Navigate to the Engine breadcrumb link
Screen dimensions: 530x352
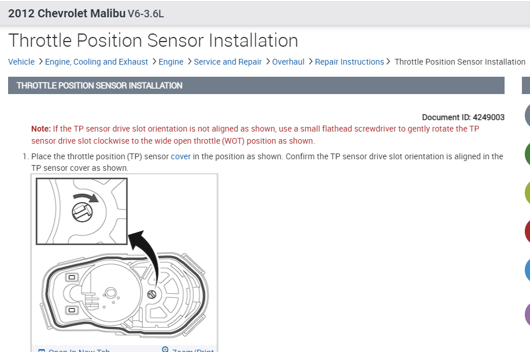pos(171,62)
